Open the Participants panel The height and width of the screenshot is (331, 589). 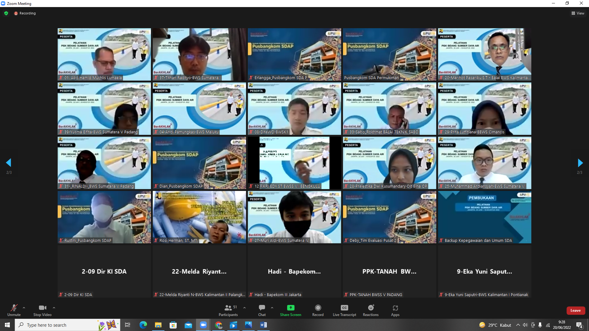coord(228,310)
